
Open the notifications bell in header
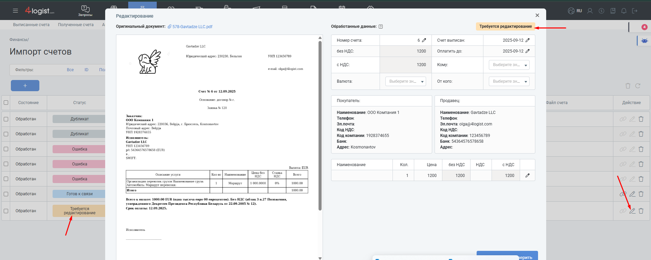pos(624,11)
